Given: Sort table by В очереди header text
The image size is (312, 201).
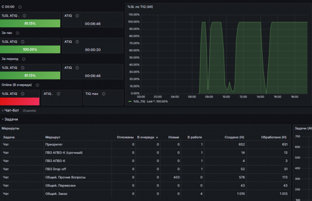Looking at the screenshot, I should coord(146,137).
